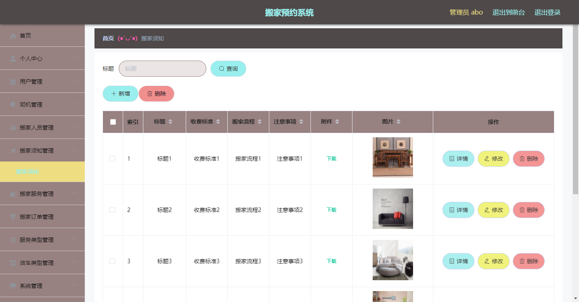
Task: Delete row 标题3 with its 删除 button
Action: (x=529, y=261)
